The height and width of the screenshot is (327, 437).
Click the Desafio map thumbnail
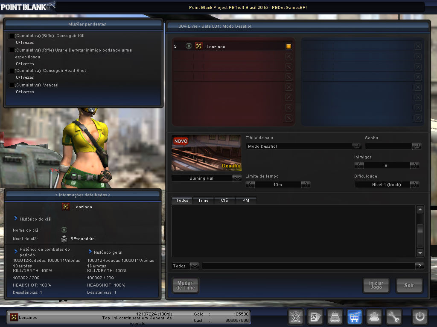pyautogui.click(x=206, y=153)
